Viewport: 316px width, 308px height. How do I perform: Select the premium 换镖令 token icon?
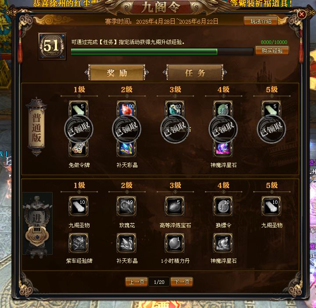pyautogui.click(x=223, y=206)
